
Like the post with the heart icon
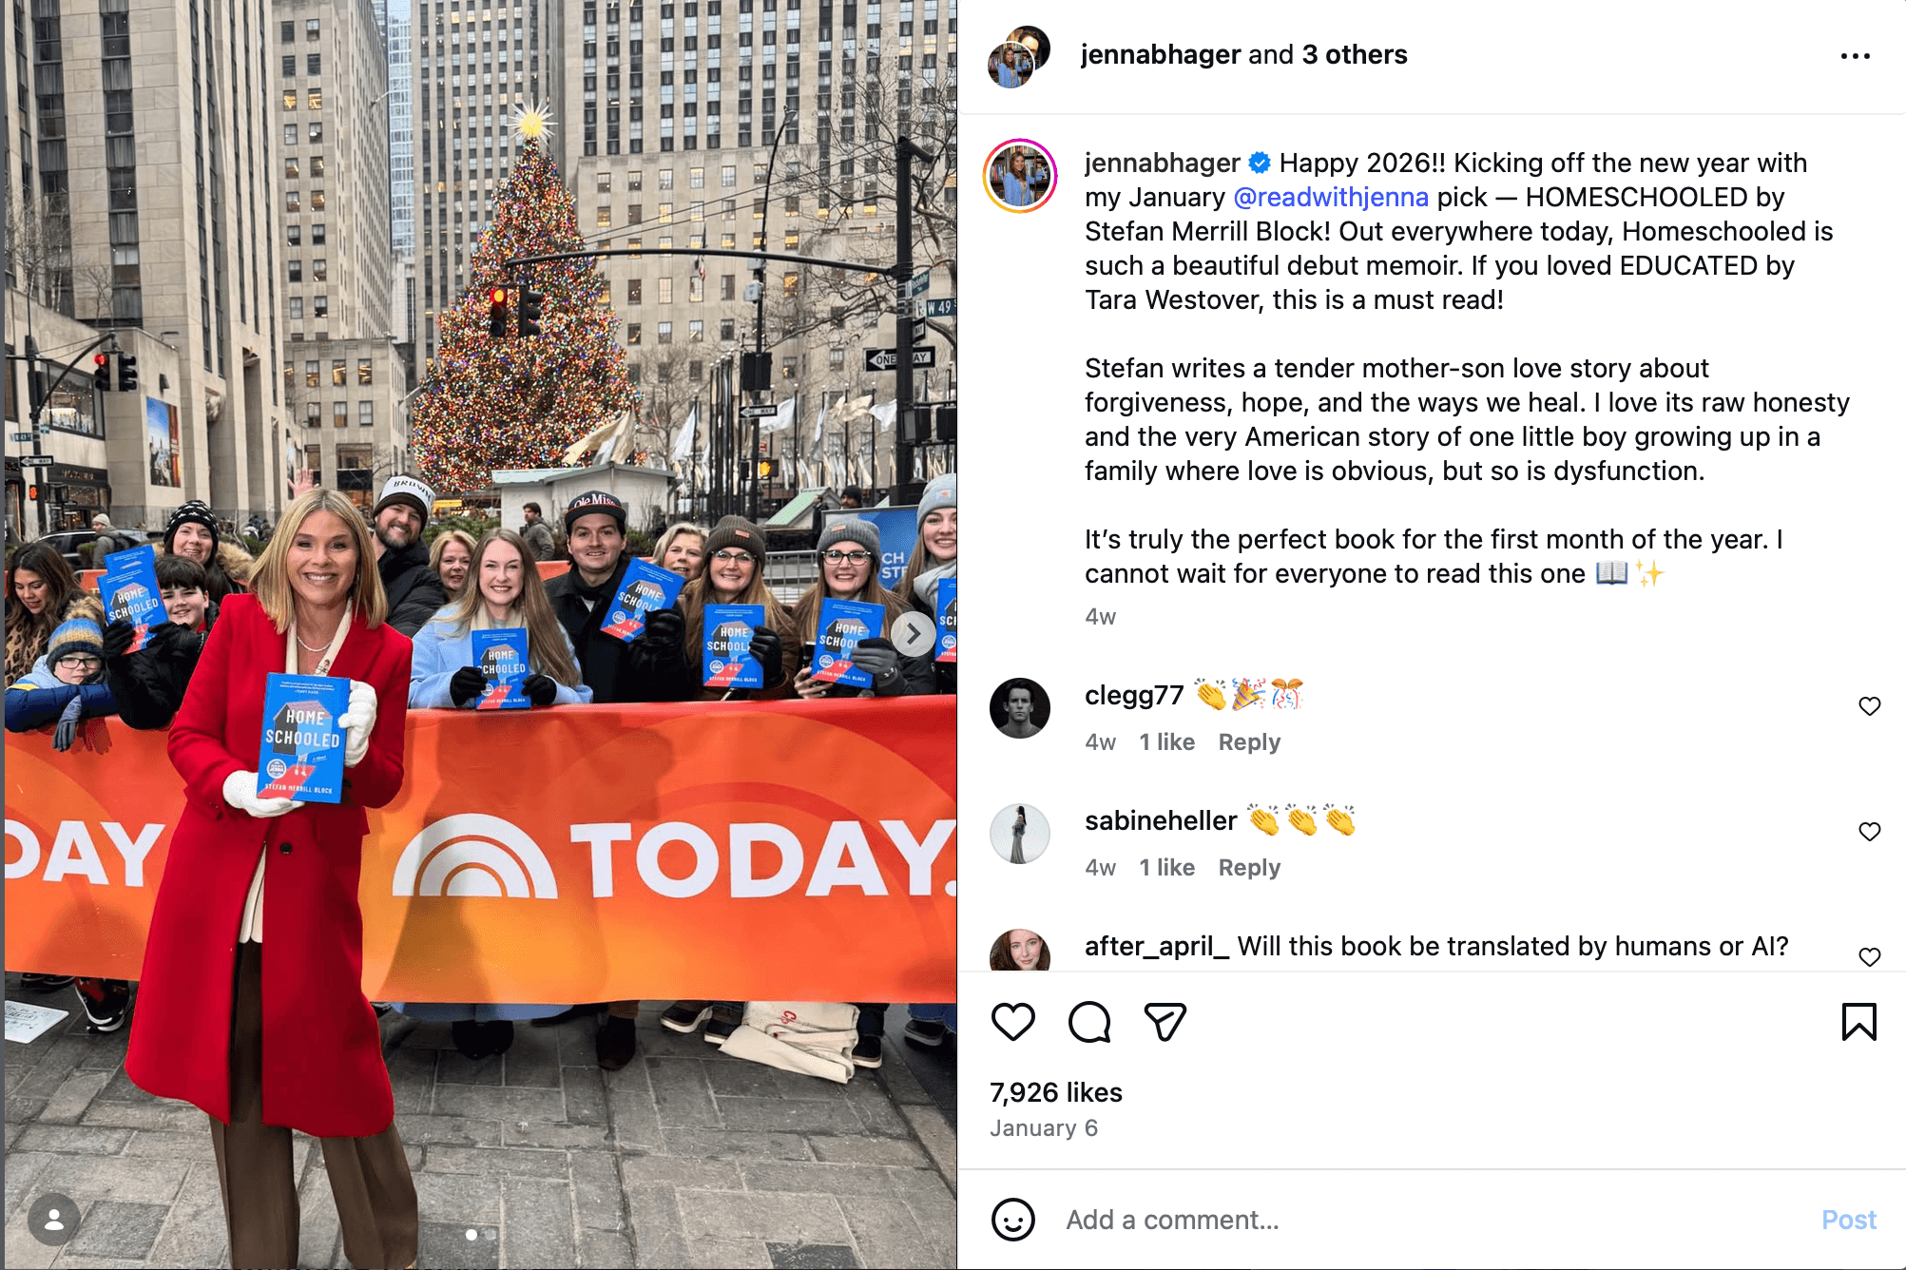coord(1012,1022)
